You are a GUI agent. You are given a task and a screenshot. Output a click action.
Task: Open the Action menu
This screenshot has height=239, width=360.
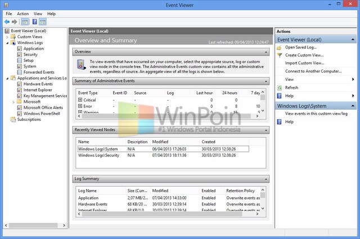coord(22,13)
